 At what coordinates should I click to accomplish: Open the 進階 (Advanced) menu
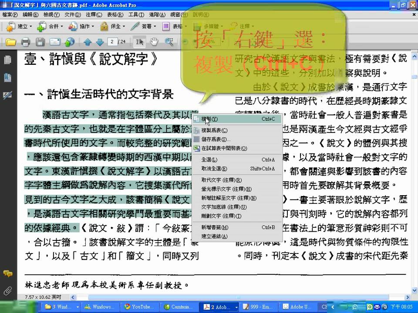(157, 15)
